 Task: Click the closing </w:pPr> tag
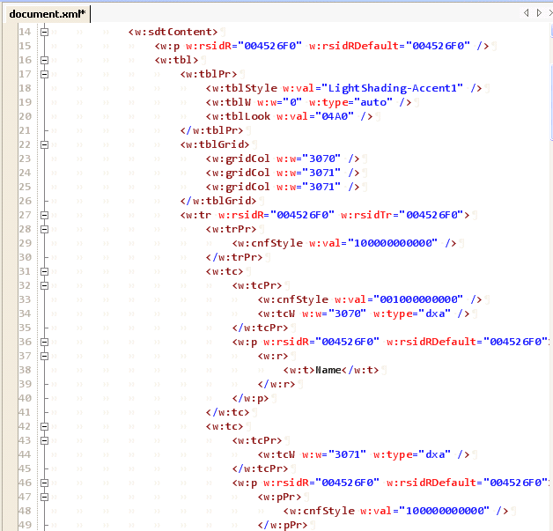tap(283, 525)
